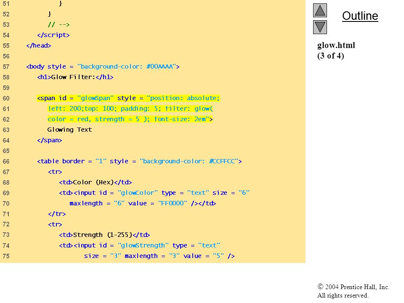404x303 pixels.
Task: Click line number 75
Action: coord(6,256)
